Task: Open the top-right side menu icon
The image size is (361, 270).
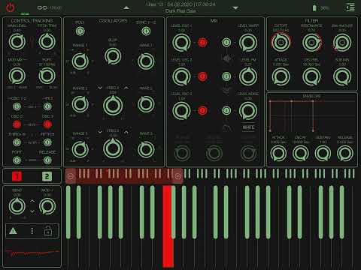Action: (x=350, y=7)
